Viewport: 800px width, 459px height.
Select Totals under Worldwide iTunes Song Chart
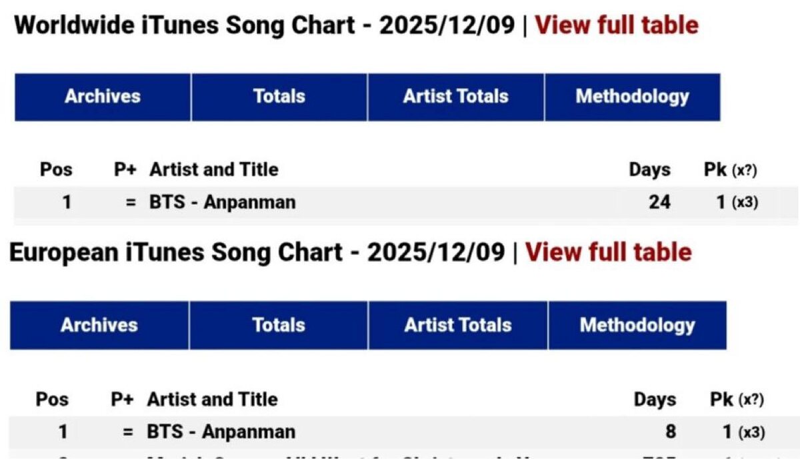tap(279, 97)
